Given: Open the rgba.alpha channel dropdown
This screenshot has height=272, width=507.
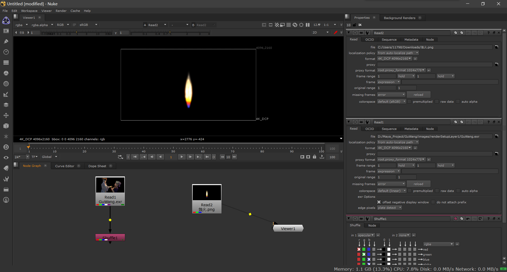Looking at the screenshot, I should tap(42, 25).
